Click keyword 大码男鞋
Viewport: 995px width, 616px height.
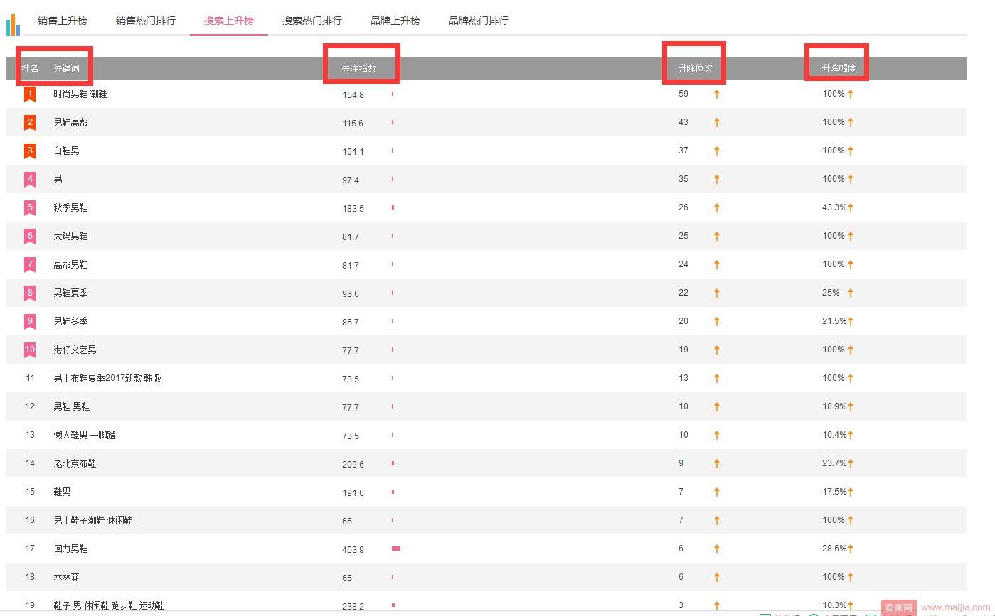click(x=71, y=236)
